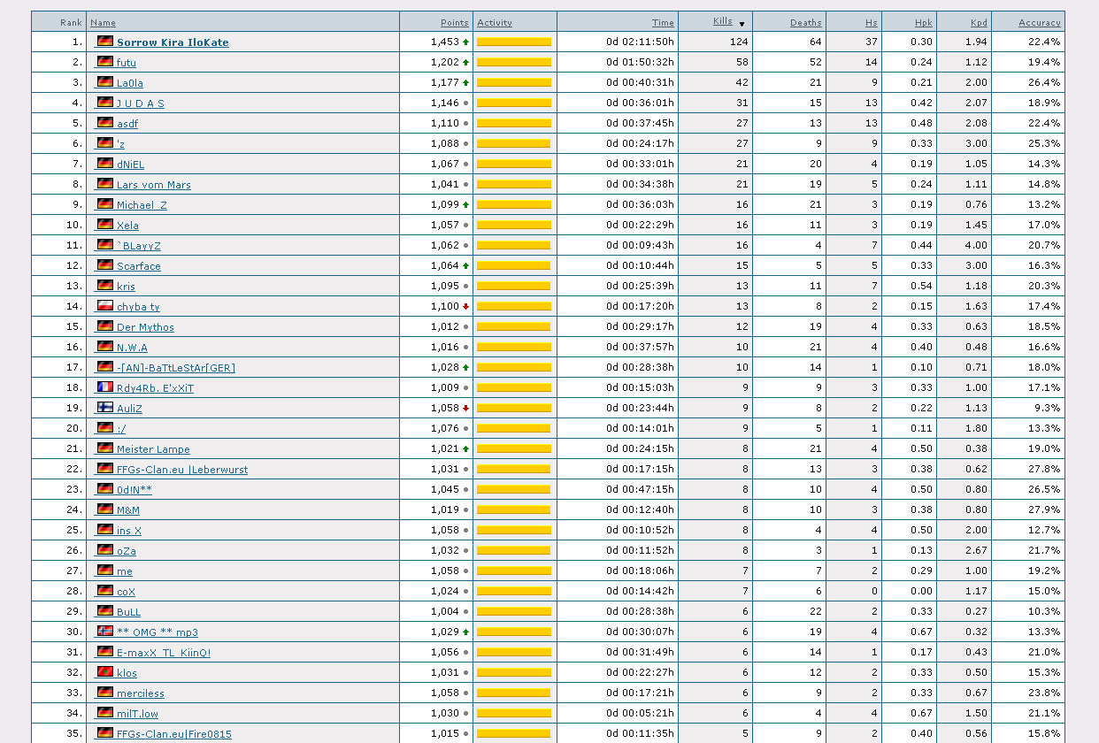Image resolution: width=1099 pixels, height=743 pixels.
Task: Click the sort arrow next to Kills header
Action: tap(742, 24)
